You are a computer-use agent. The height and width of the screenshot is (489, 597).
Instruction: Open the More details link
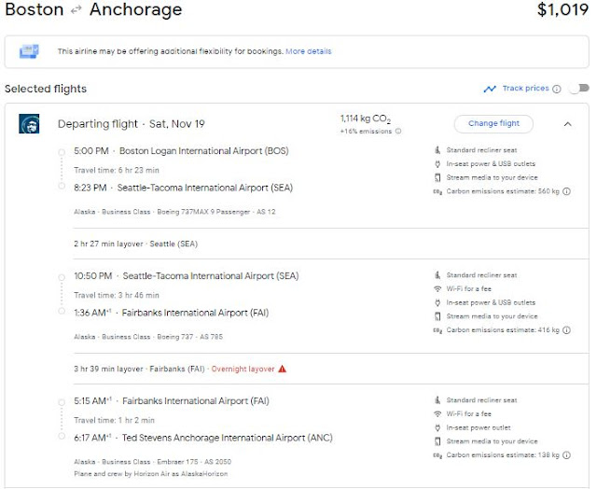point(308,51)
